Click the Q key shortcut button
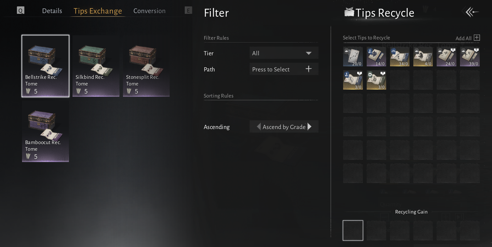Image resolution: width=492 pixels, height=247 pixels. click(20, 10)
